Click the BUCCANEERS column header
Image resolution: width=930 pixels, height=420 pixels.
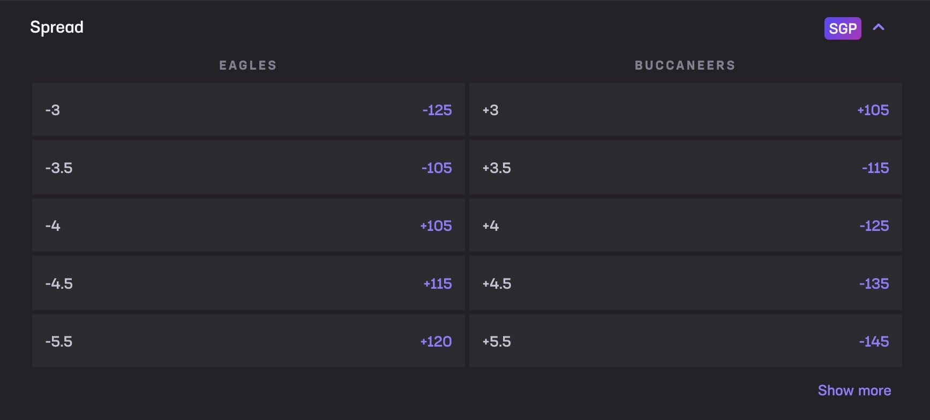[x=685, y=65]
